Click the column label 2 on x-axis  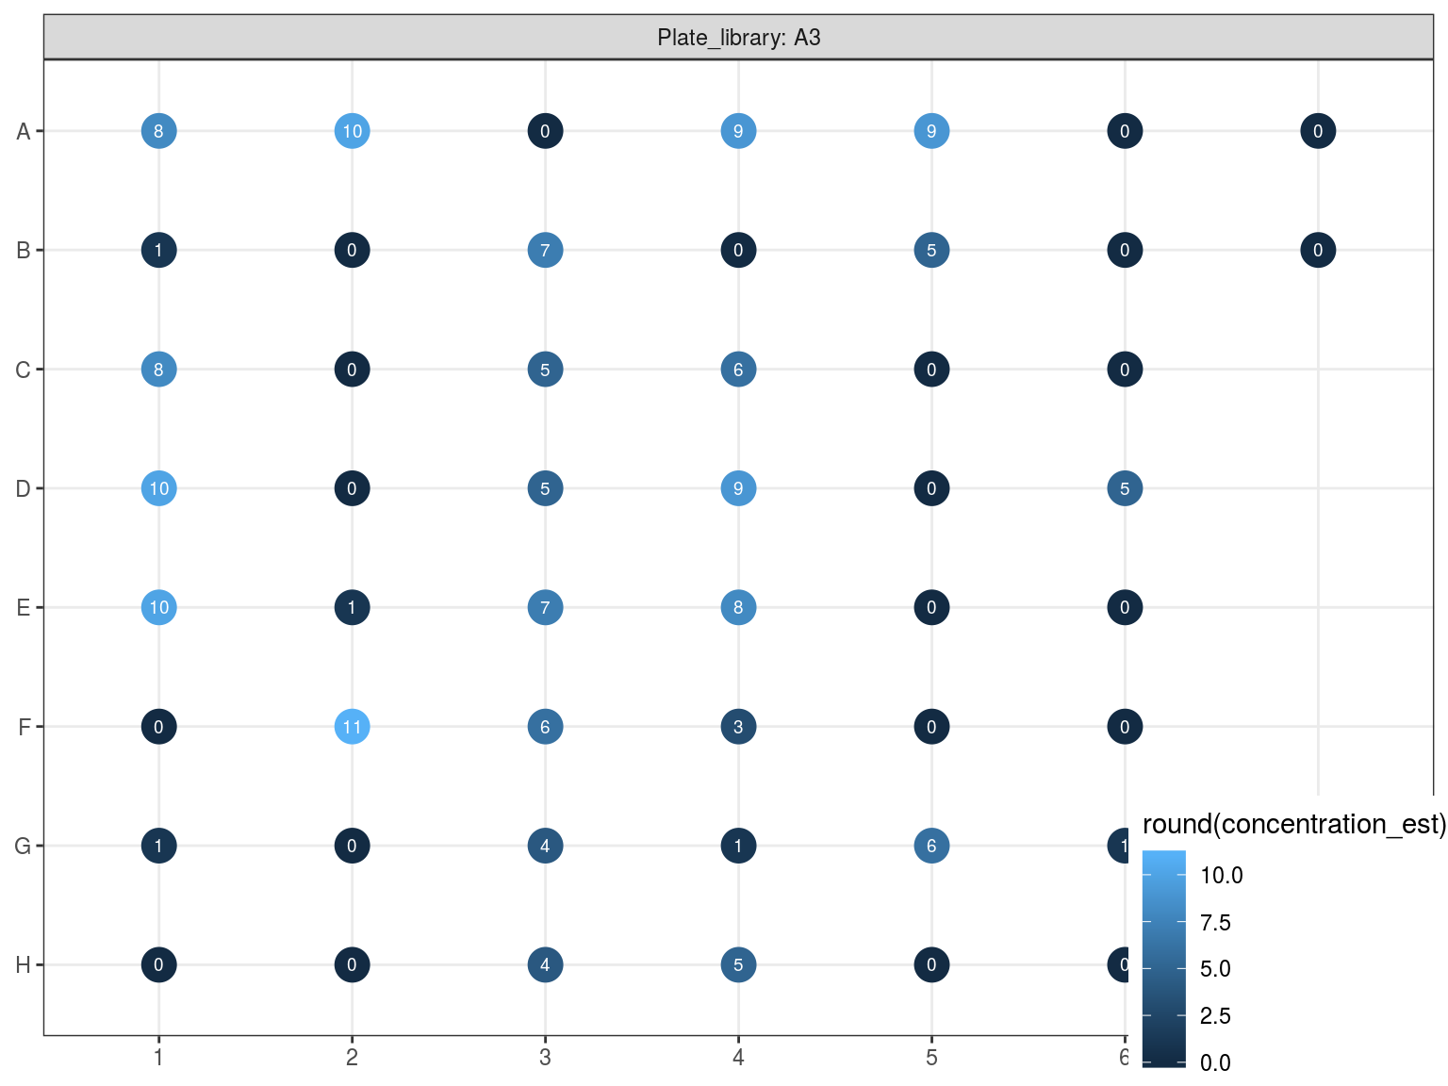pyautogui.click(x=352, y=1058)
